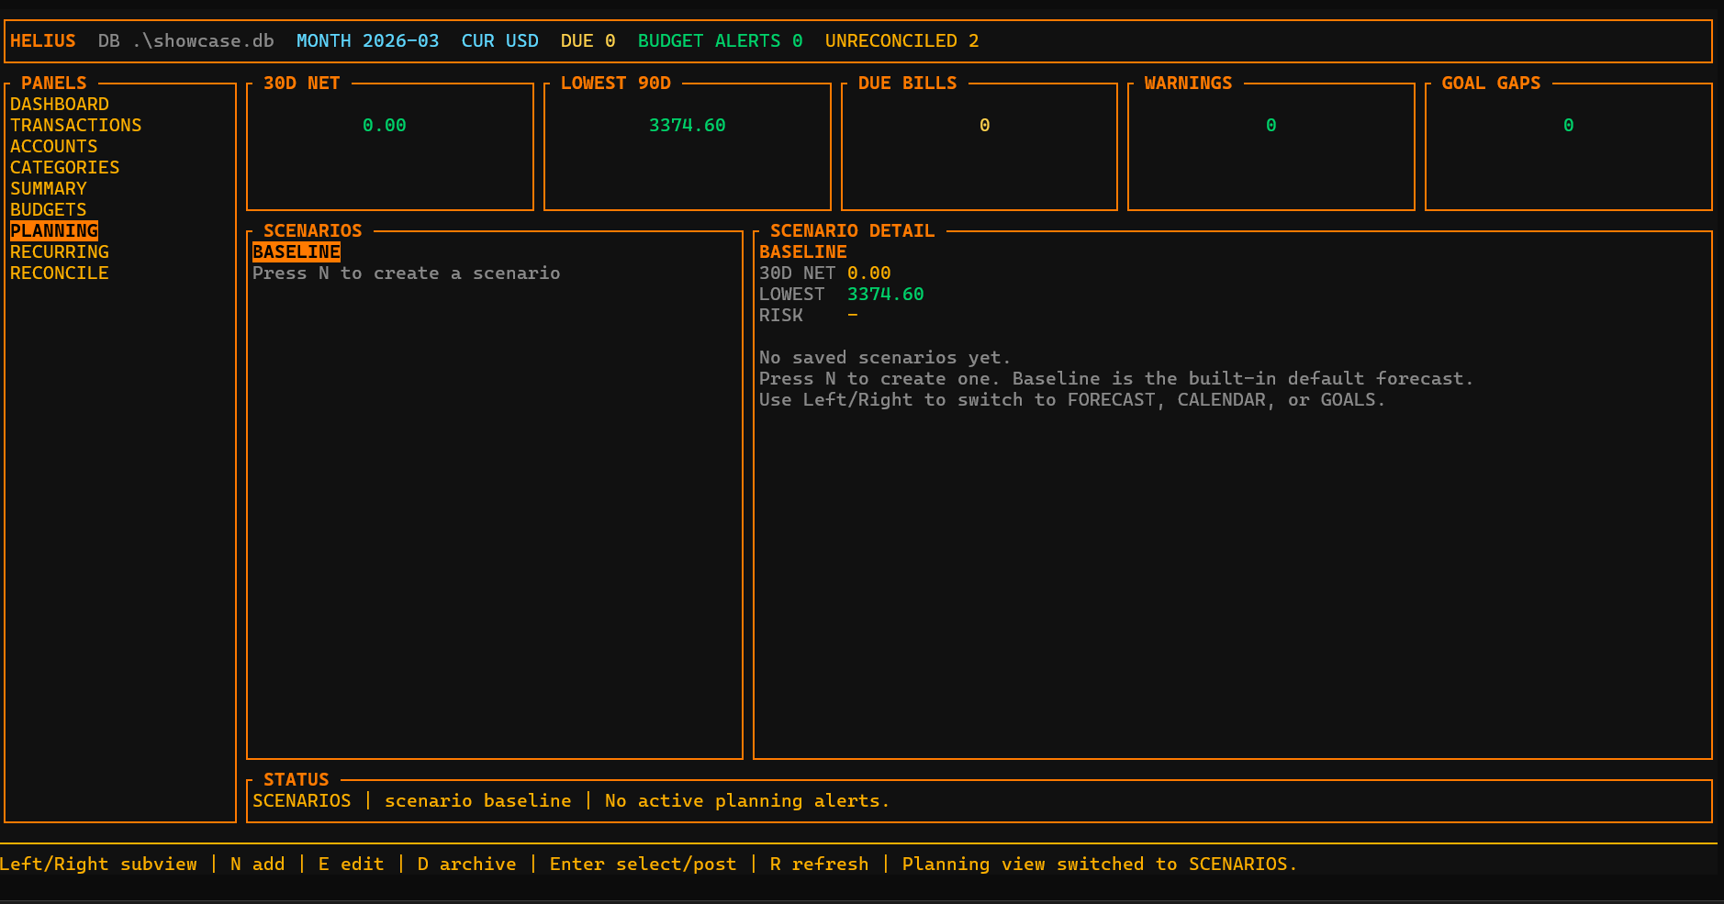Viewport: 1724px width, 904px height.
Task: Select the BASELINE scenario in list
Action: (x=297, y=252)
